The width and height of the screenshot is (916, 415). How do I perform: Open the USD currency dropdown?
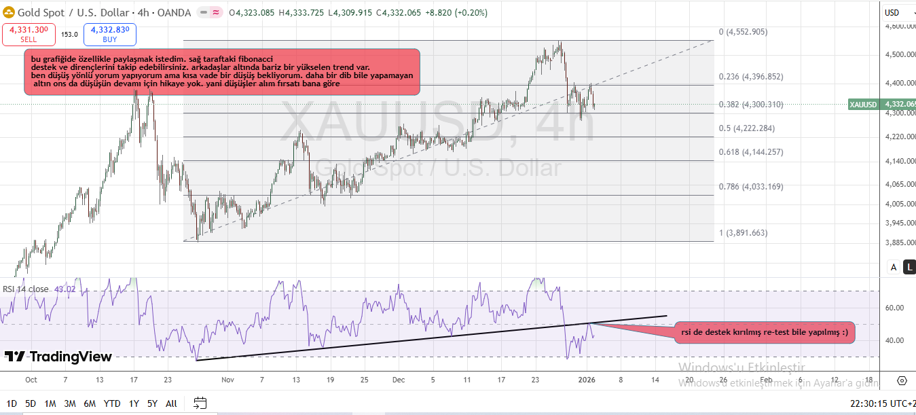[x=898, y=13]
